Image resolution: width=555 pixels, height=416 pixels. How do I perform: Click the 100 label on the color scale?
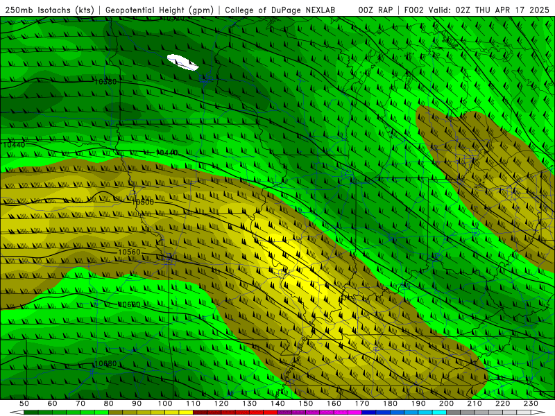[x=165, y=404]
